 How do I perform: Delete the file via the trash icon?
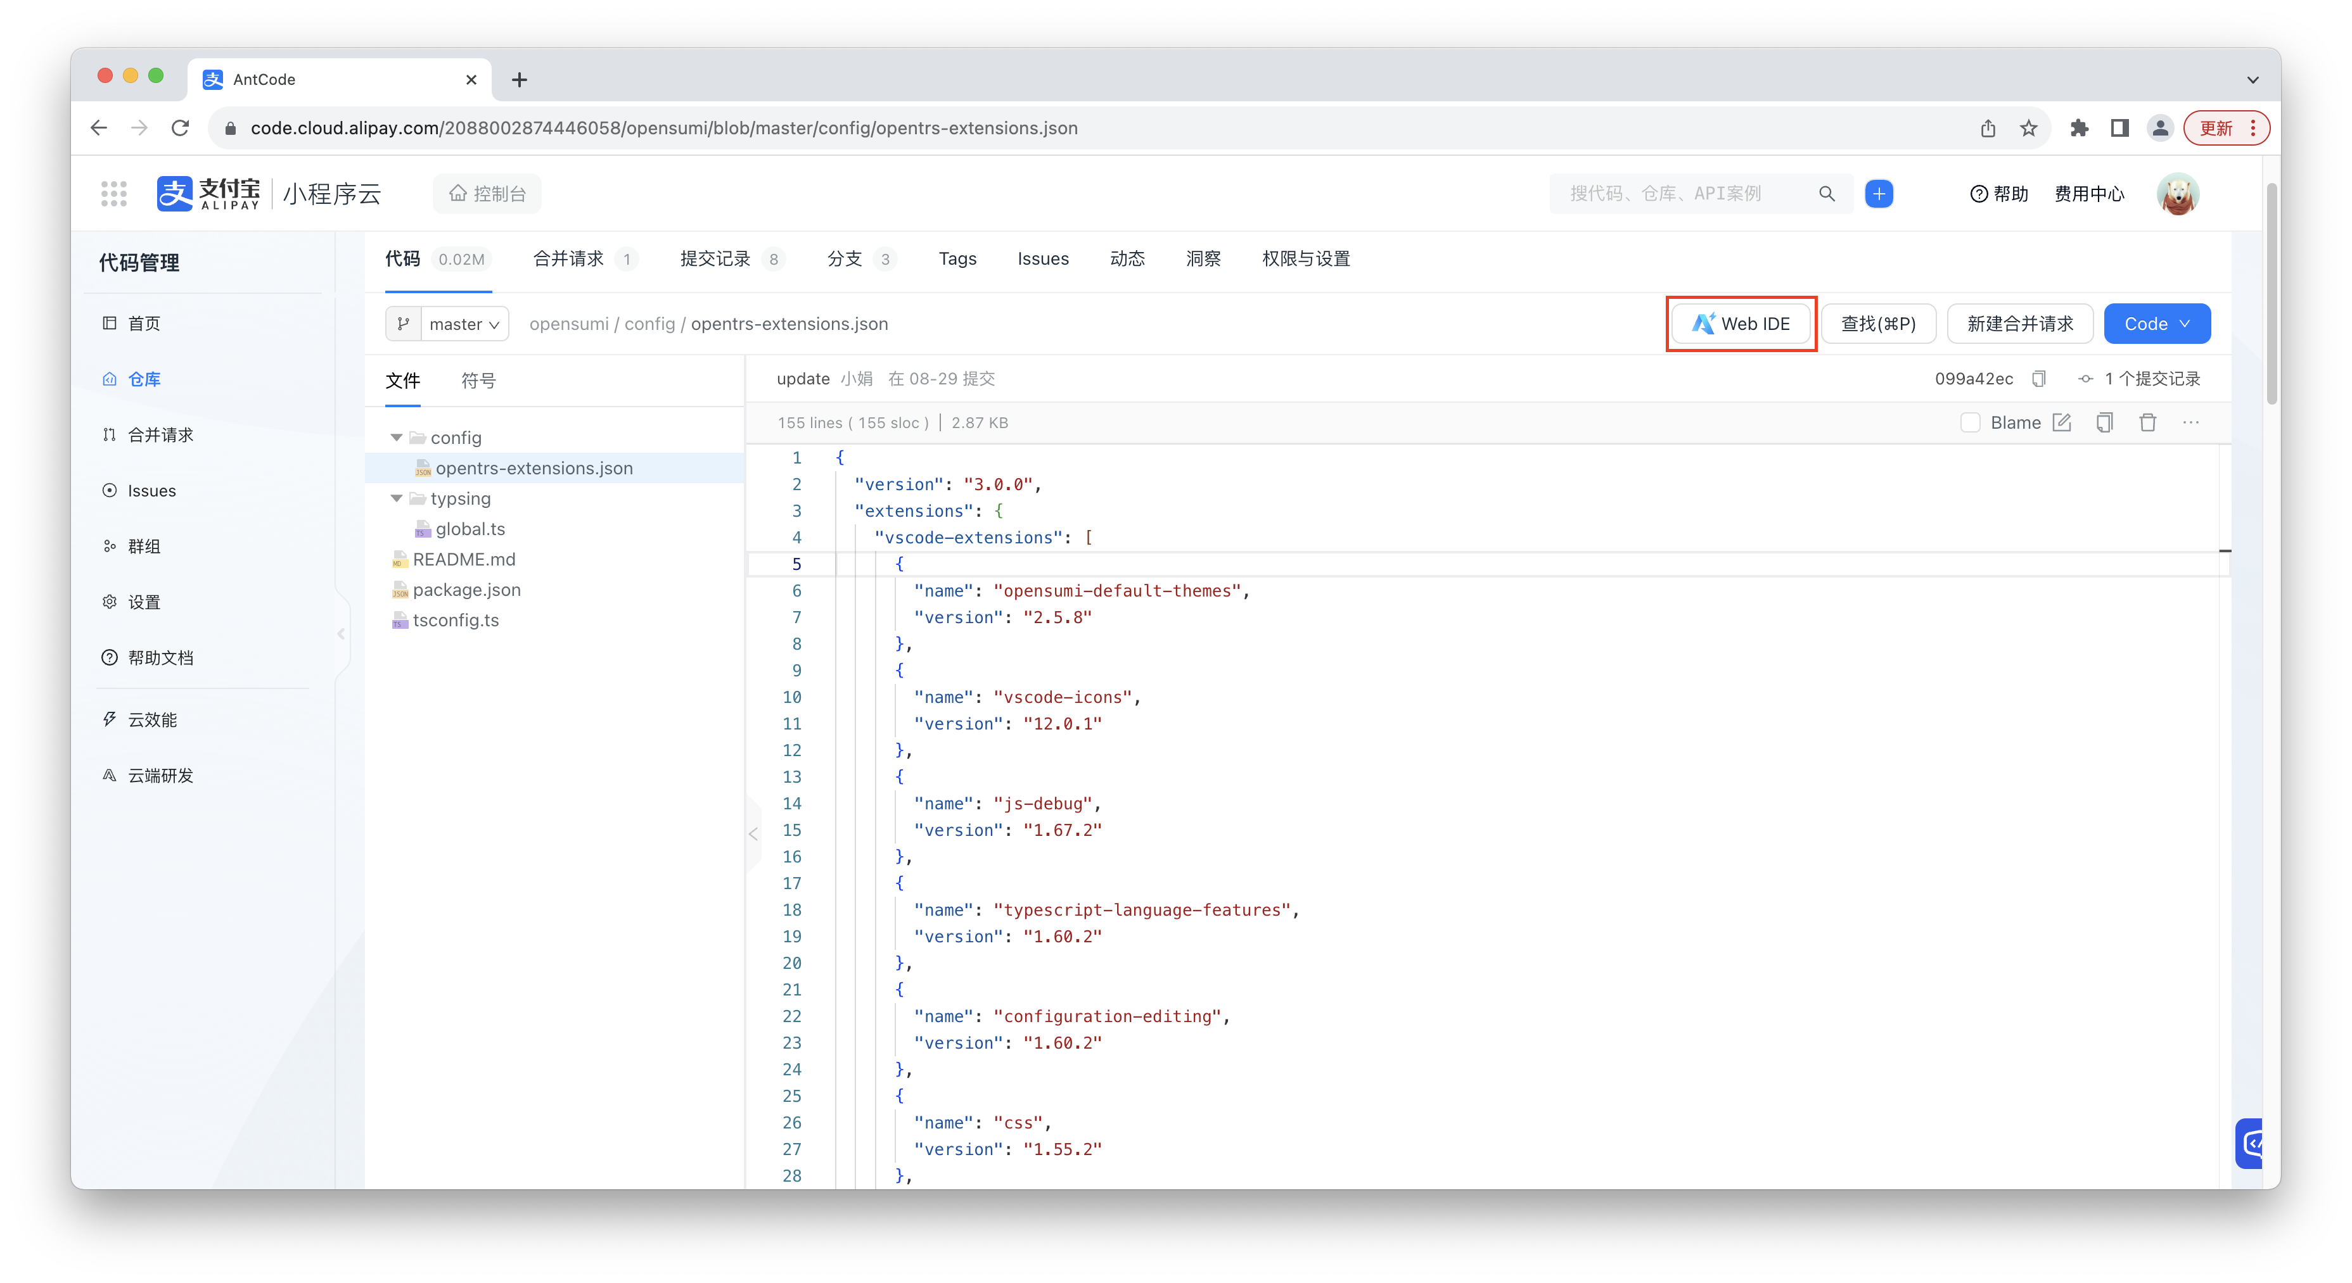[2147, 422]
